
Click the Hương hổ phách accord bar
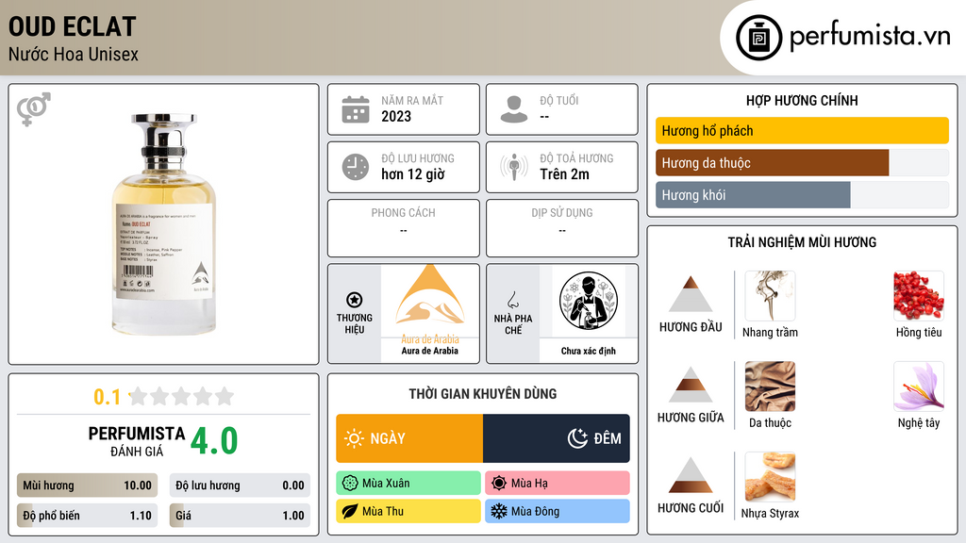coord(802,130)
